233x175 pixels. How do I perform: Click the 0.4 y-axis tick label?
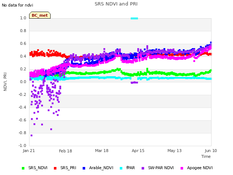[x=23, y=56]
